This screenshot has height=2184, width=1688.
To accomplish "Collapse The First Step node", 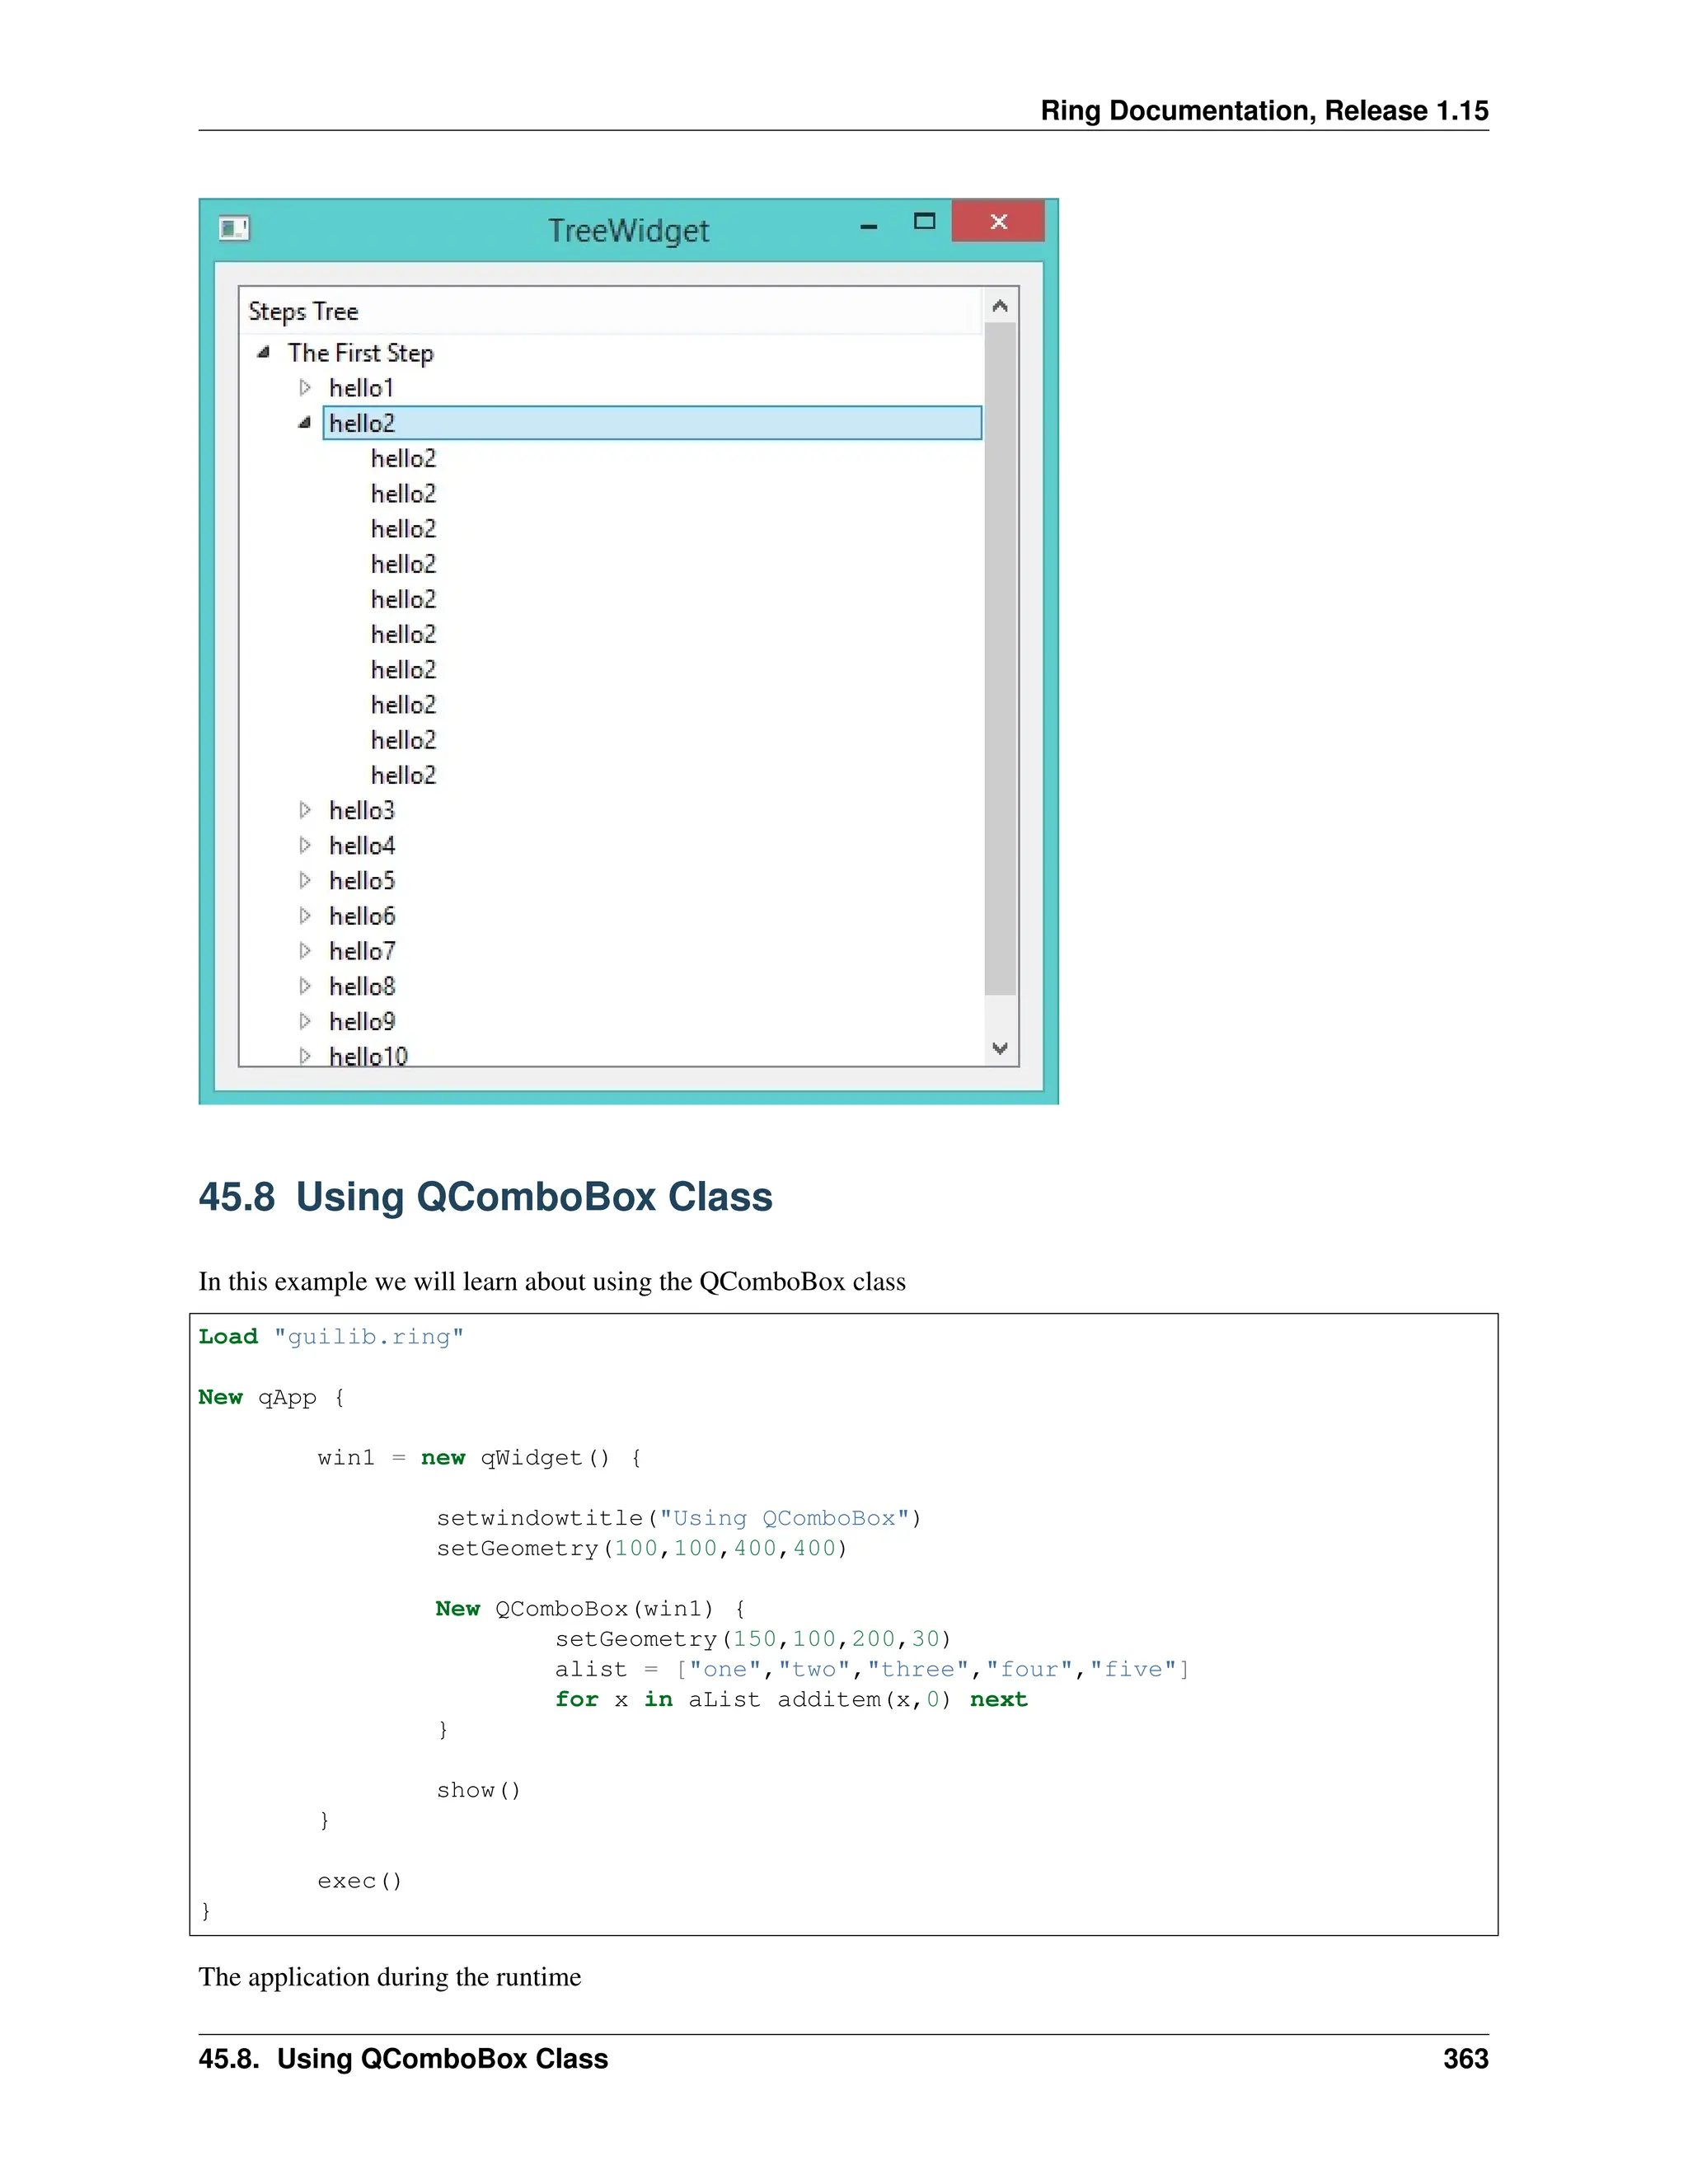I will (x=264, y=352).
